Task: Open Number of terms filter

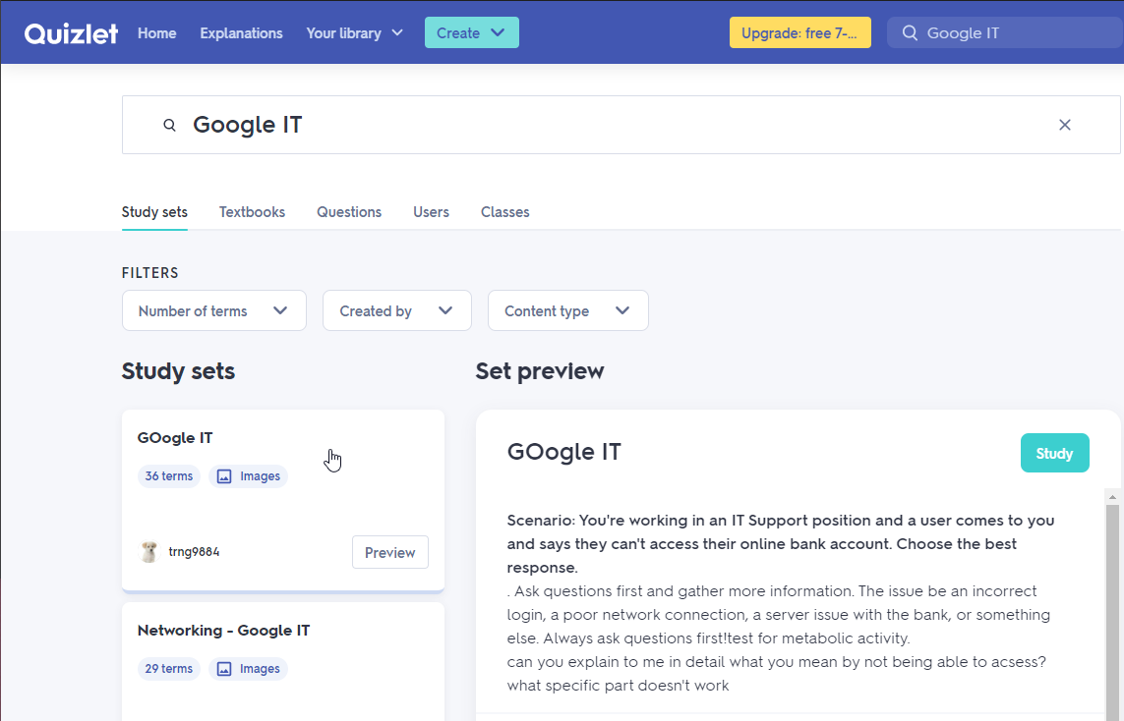Action: click(213, 310)
